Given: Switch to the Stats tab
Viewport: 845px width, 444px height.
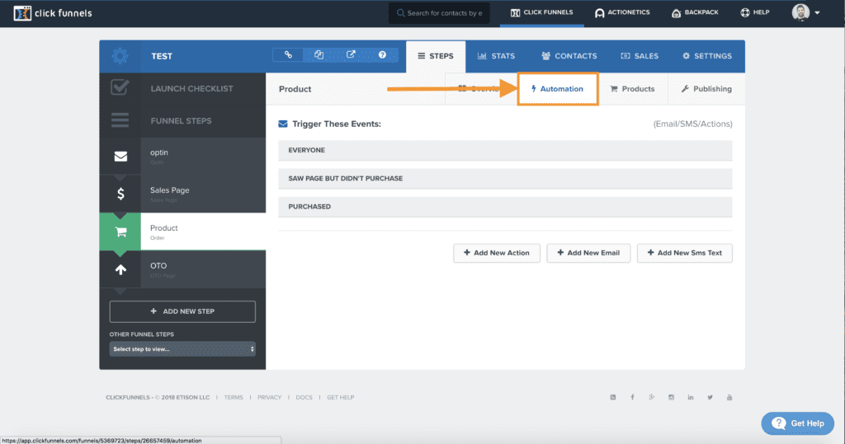Looking at the screenshot, I should (x=496, y=56).
